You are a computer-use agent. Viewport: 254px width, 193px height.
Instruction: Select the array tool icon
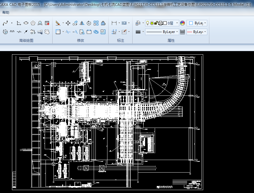pyautogui.click(x=96, y=23)
